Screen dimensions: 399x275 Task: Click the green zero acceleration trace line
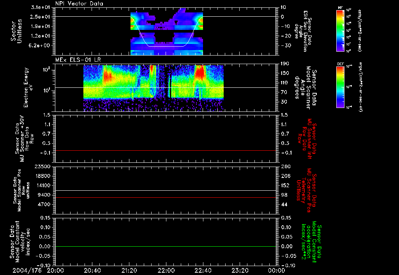pyautogui.click(x=166, y=246)
